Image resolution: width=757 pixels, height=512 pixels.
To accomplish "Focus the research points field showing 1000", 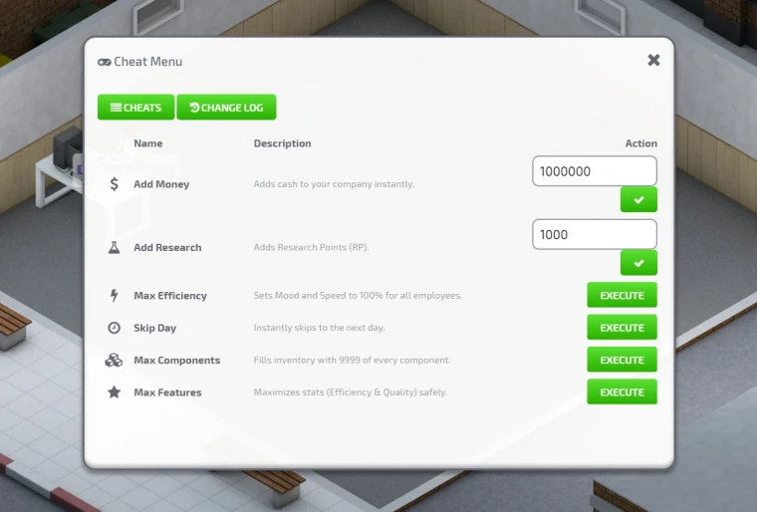I will tap(595, 234).
